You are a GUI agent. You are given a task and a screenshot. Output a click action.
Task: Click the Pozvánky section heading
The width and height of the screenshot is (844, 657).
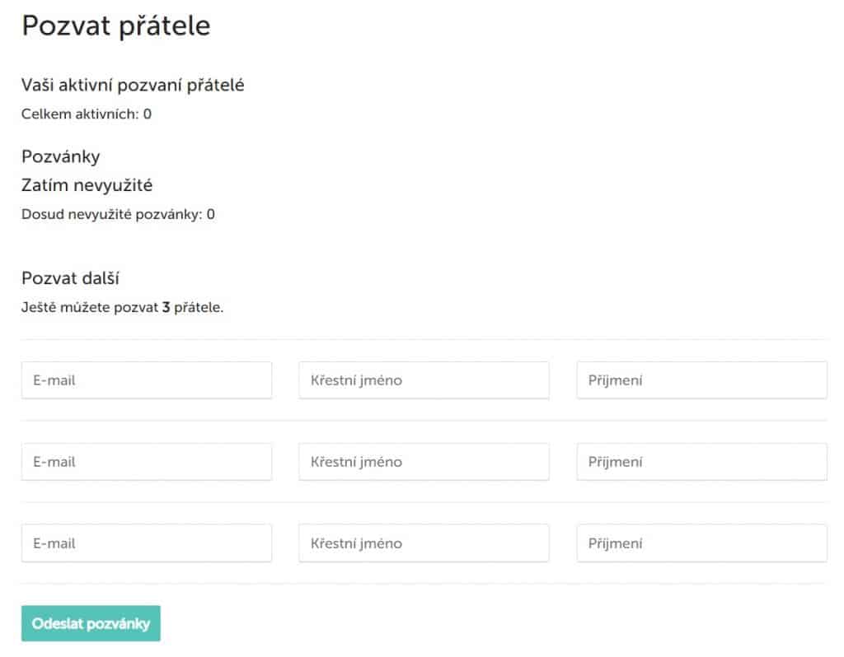click(x=60, y=156)
